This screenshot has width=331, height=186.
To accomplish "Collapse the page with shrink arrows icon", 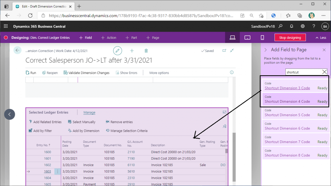I will click(x=232, y=51).
